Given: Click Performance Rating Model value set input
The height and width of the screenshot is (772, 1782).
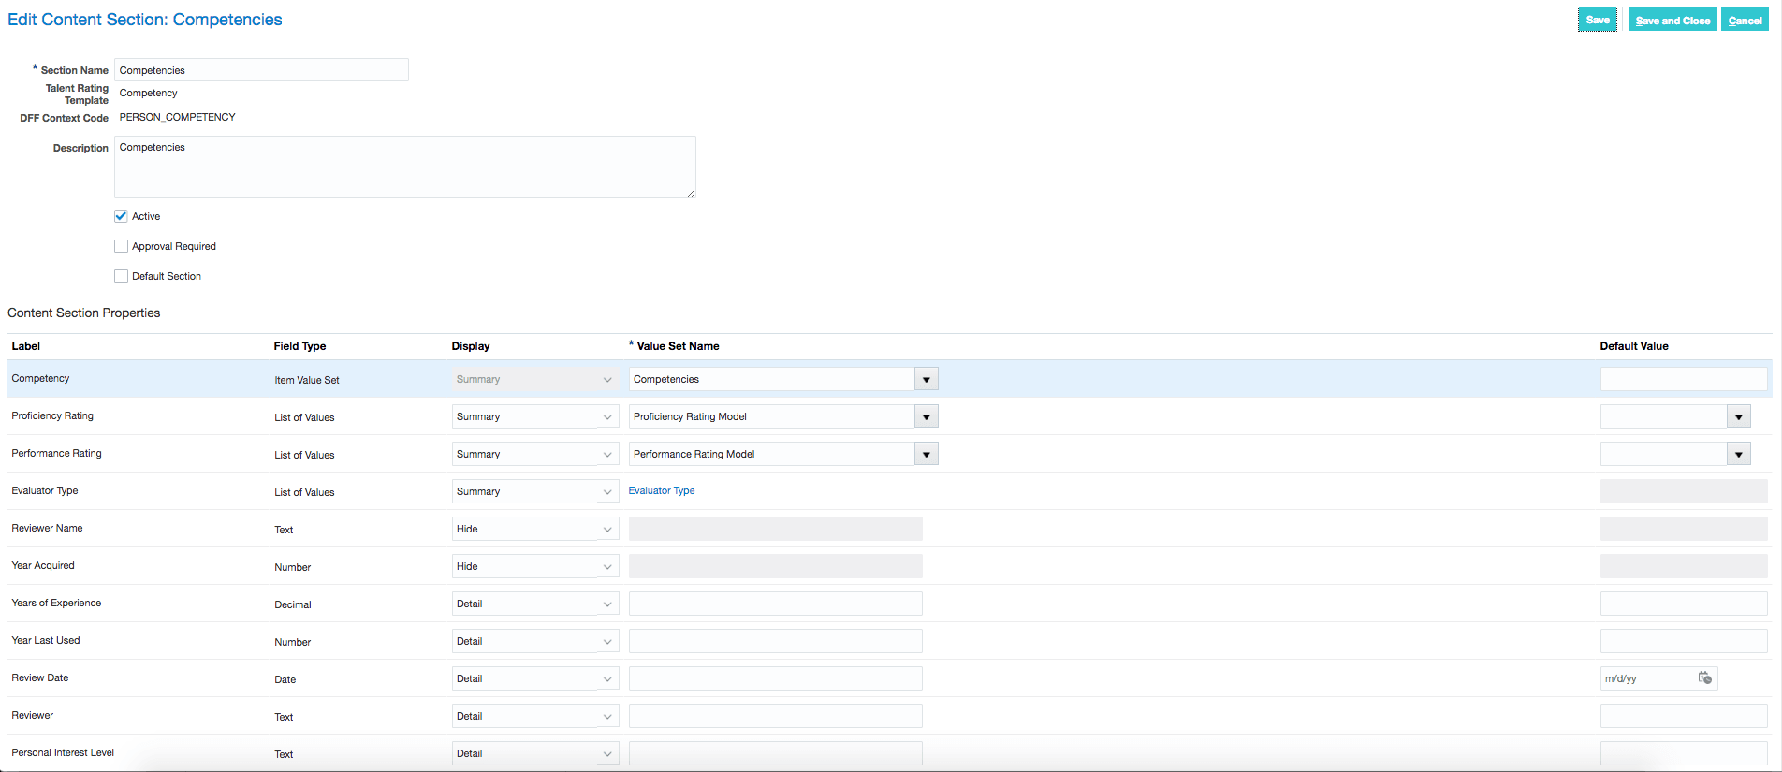Looking at the screenshot, I should (772, 454).
